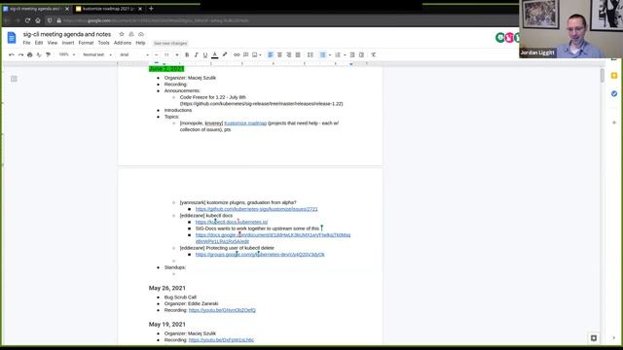Open the bulleted list style dropdown arrow

coord(330,54)
